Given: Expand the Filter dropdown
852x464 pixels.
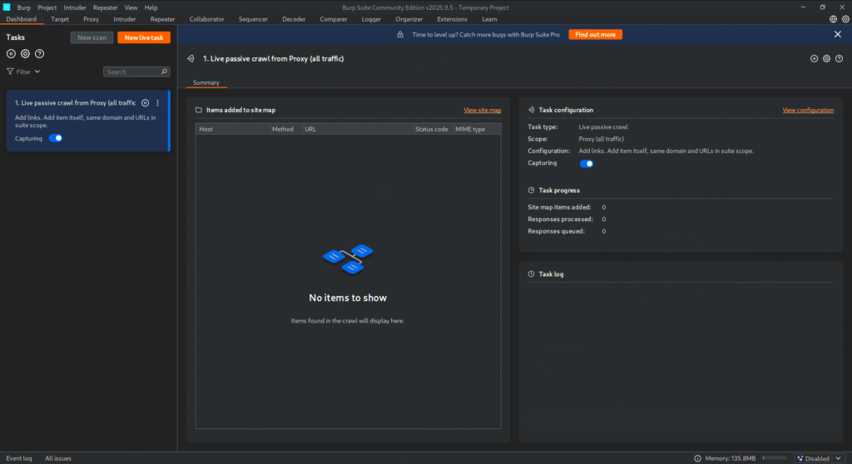Looking at the screenshot, I should coord(23,72).
